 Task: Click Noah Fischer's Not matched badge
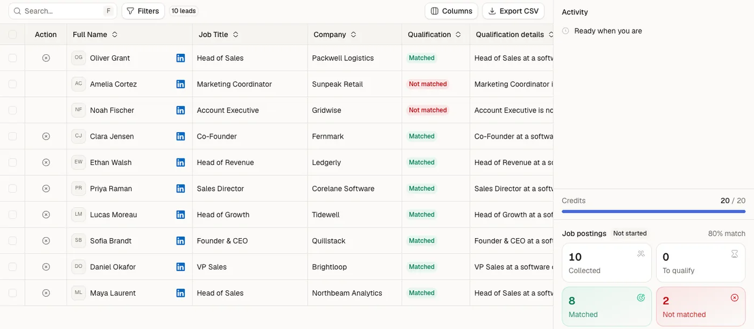coord(428,110)
